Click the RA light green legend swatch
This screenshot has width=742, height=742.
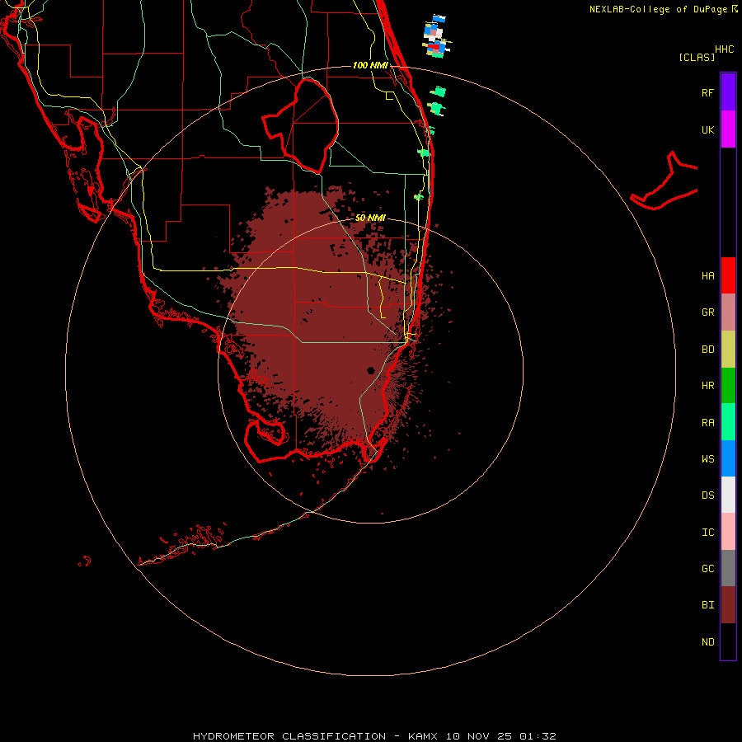(728, 422)
